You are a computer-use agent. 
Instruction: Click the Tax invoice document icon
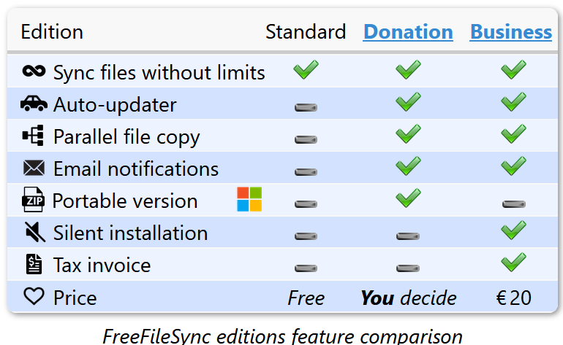click(x=34, y=264)
